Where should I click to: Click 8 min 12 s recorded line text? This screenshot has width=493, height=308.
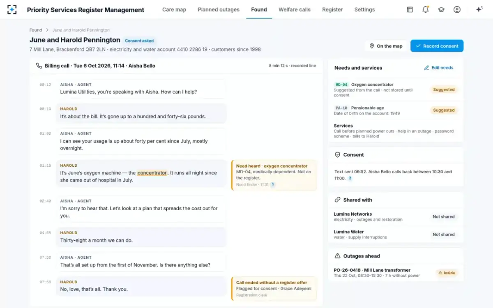click(292, 66)
